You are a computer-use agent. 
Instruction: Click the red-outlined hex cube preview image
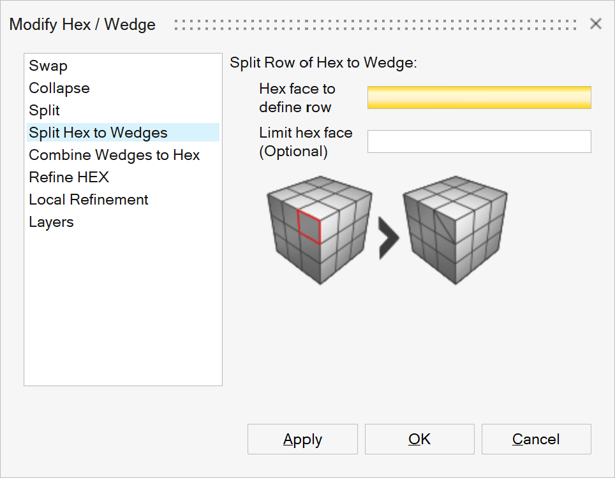click(319, 228)
